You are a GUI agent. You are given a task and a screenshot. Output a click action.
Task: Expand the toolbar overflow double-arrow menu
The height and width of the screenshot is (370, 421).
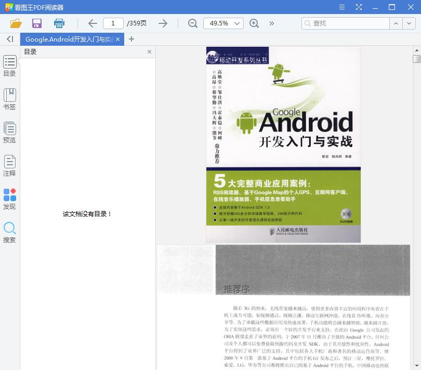point(271,23)
